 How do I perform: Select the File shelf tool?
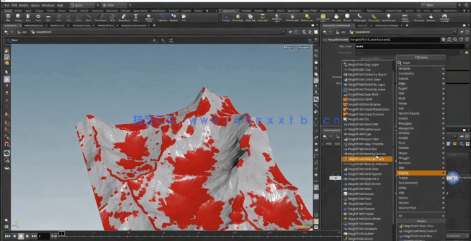pyautogui.click(x=184, y=17)
